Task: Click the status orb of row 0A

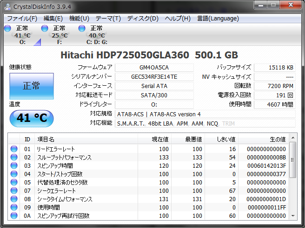Action: point(14,215)
